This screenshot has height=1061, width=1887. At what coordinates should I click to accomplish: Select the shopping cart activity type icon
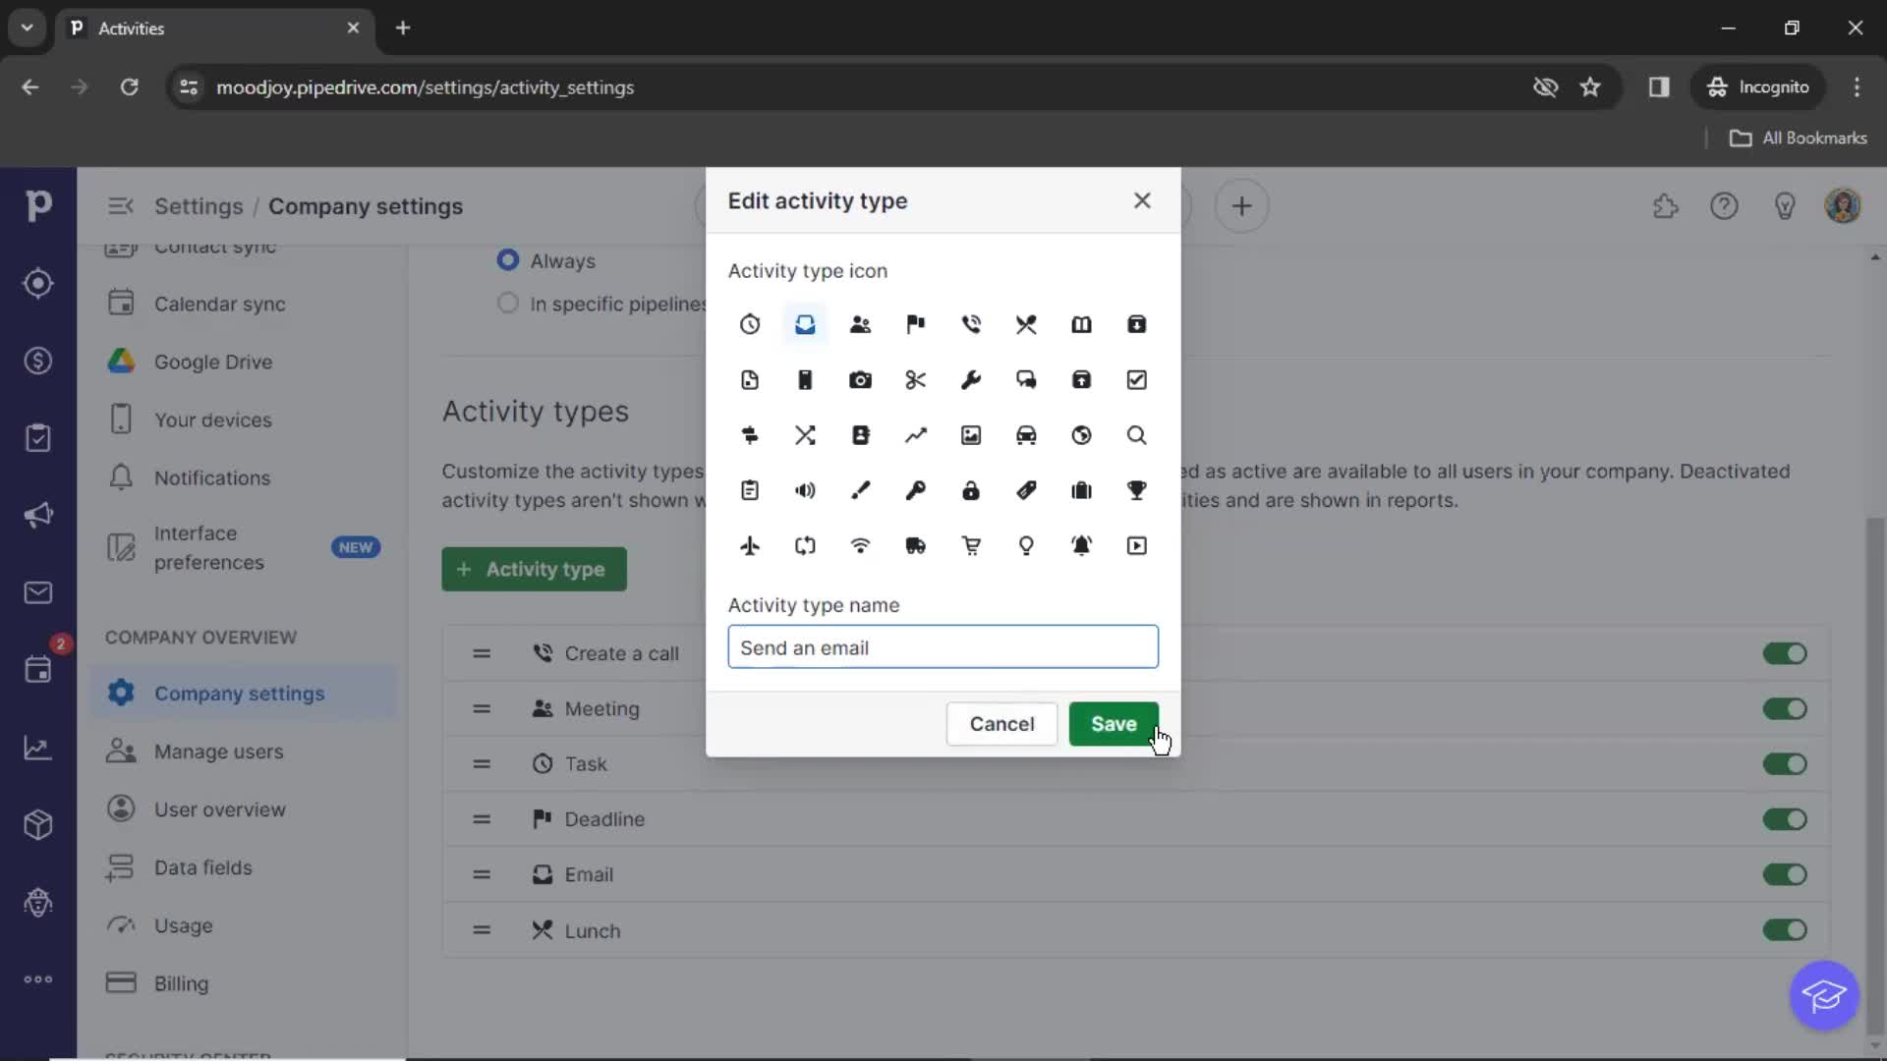971,545
